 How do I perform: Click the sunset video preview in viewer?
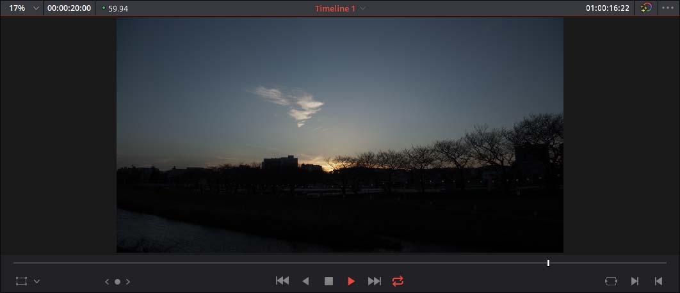339,135
